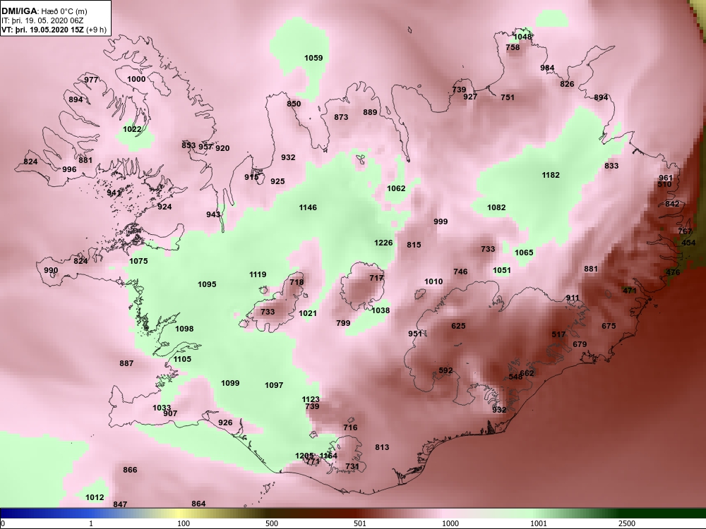Click the value 1038
The height and width of the screenshot is (529, 706).
pos(381,310)
